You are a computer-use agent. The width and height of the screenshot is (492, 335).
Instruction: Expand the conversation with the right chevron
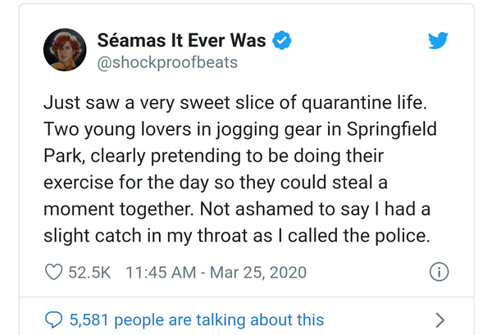tap(440, 319)
